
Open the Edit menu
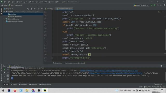click(x=9, y=2)
